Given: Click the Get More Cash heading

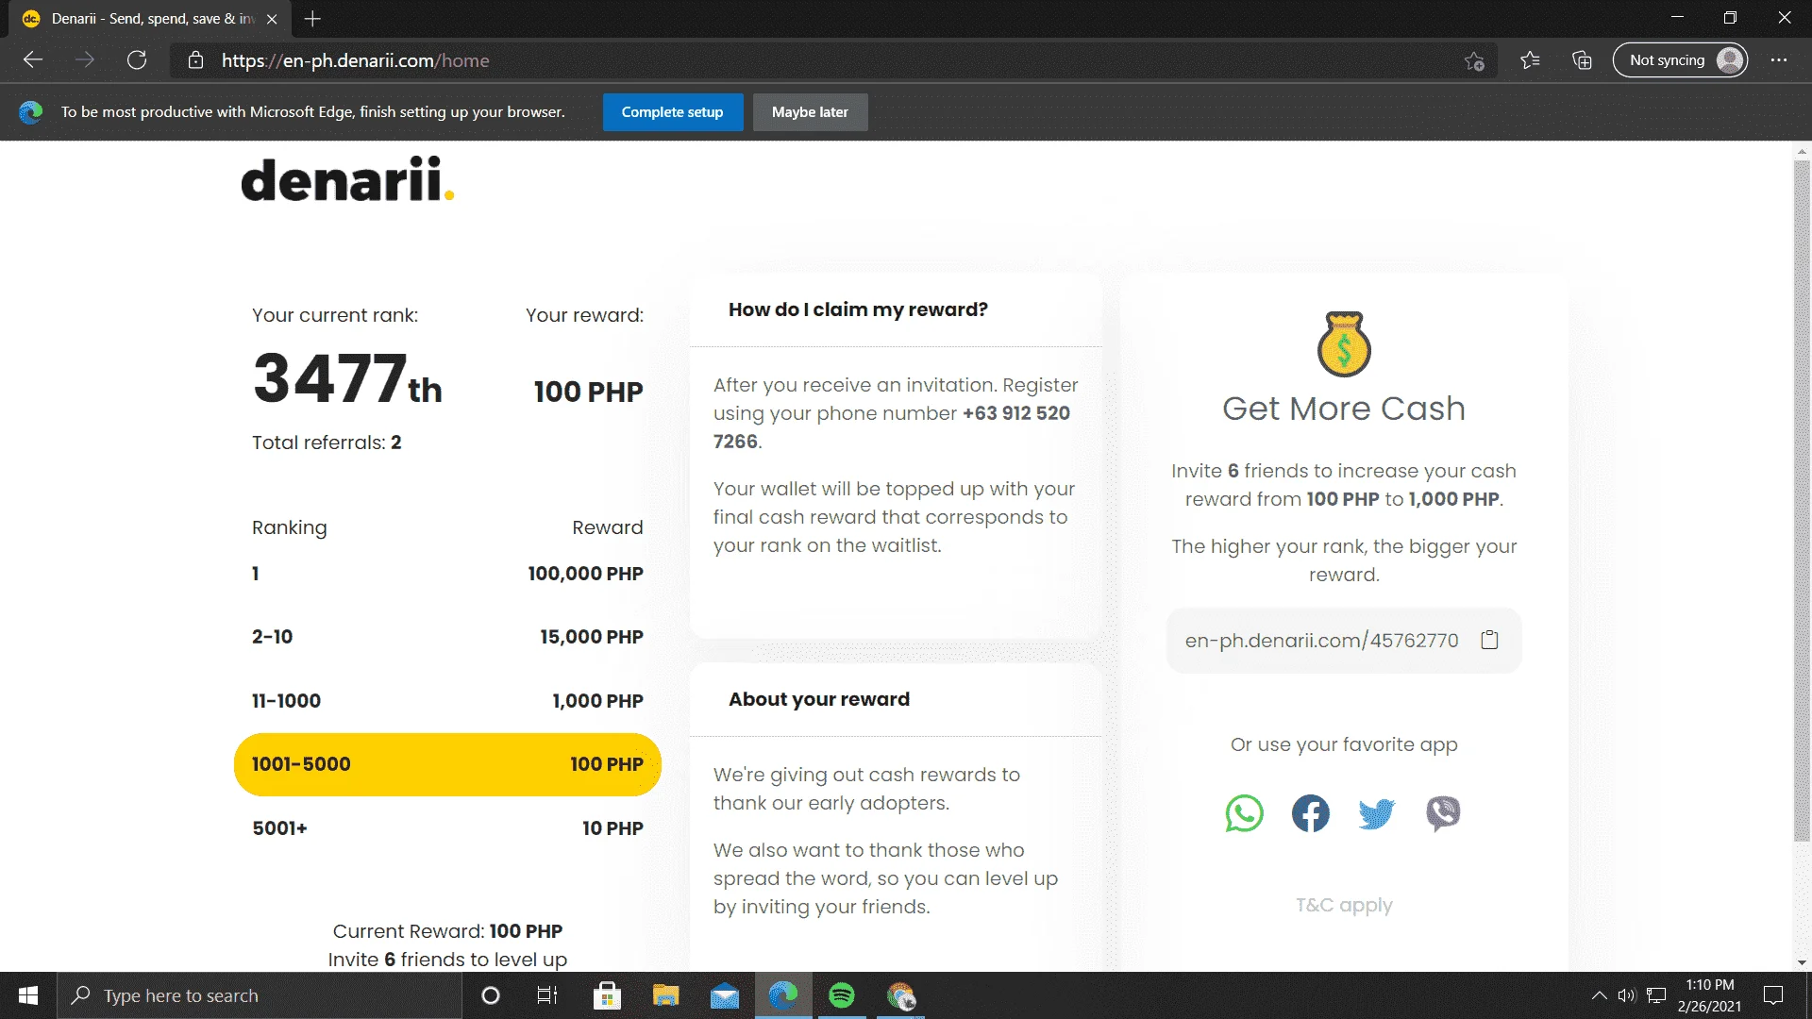Looking at the screenshot, I should (1344, 409).
